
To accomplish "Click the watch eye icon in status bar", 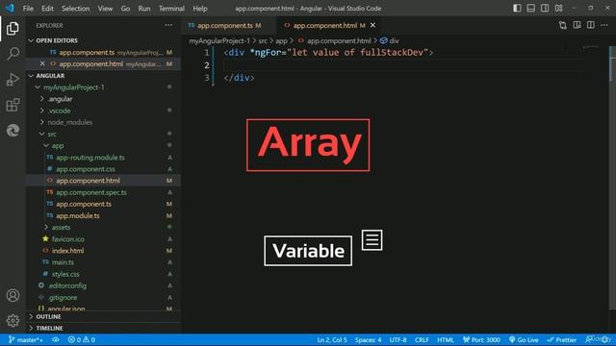I will [x=56, y=339].
